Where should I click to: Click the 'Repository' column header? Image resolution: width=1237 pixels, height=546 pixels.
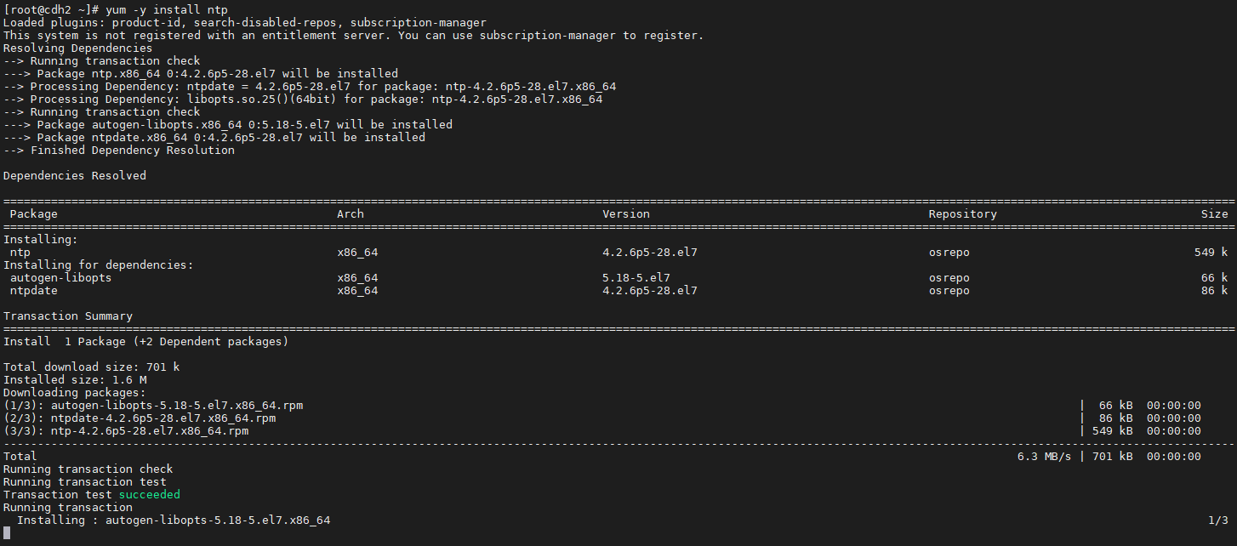pos(963,213)
